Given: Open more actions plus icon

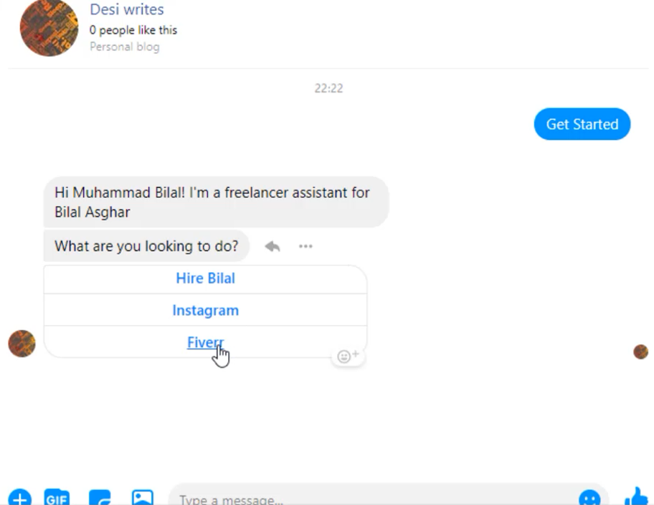Looking at the screenshot, I should (19, 498).
